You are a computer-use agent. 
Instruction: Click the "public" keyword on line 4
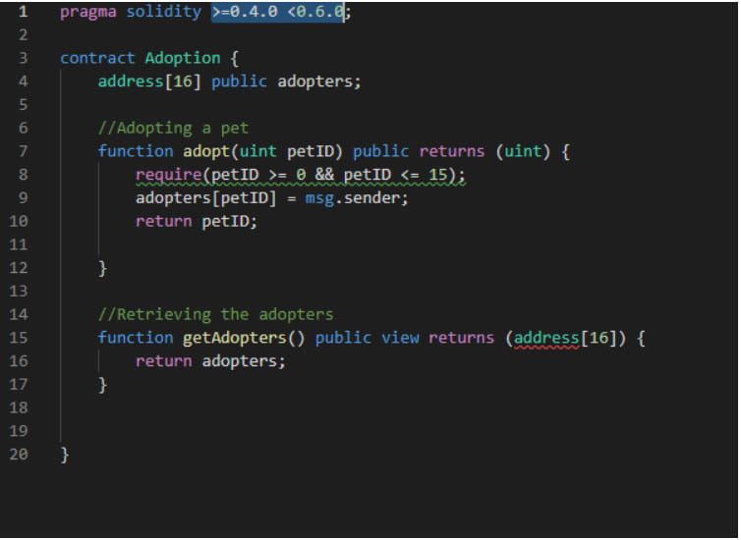(x=239, y=81)
